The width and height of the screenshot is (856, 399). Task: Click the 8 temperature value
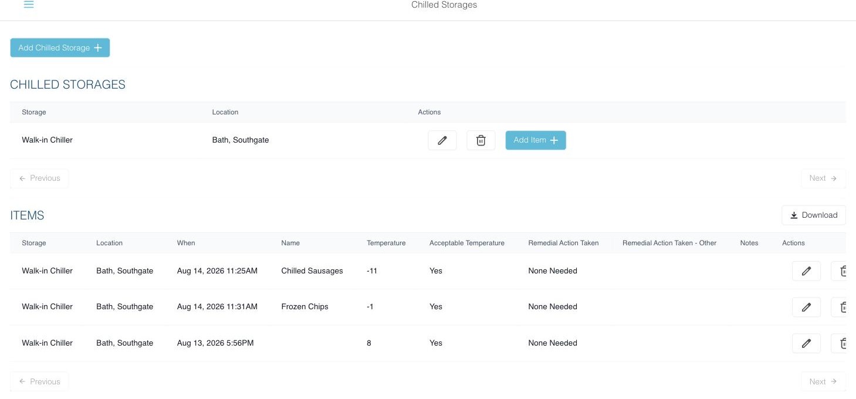[x=369, y=343]
